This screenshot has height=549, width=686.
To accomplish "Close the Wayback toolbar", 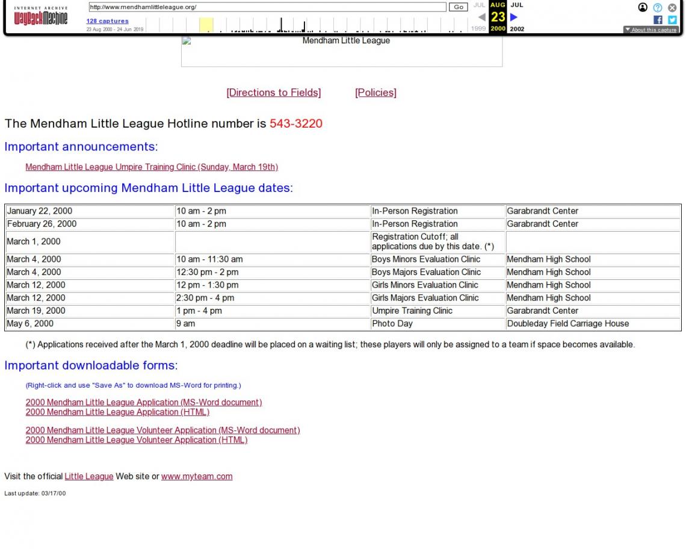I will pos(672,7).
